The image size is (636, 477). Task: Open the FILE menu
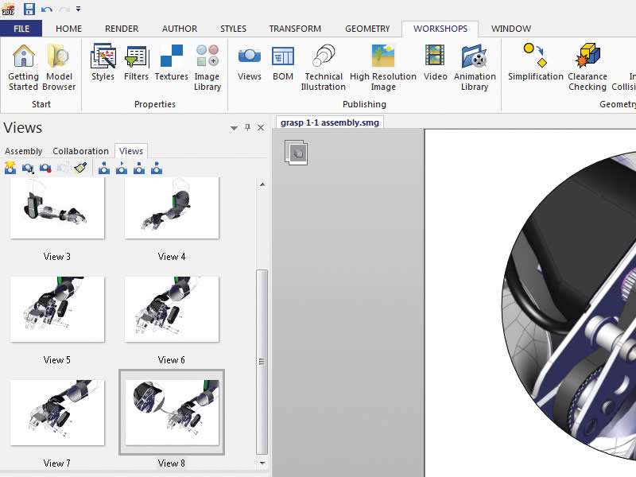point(21,29)
